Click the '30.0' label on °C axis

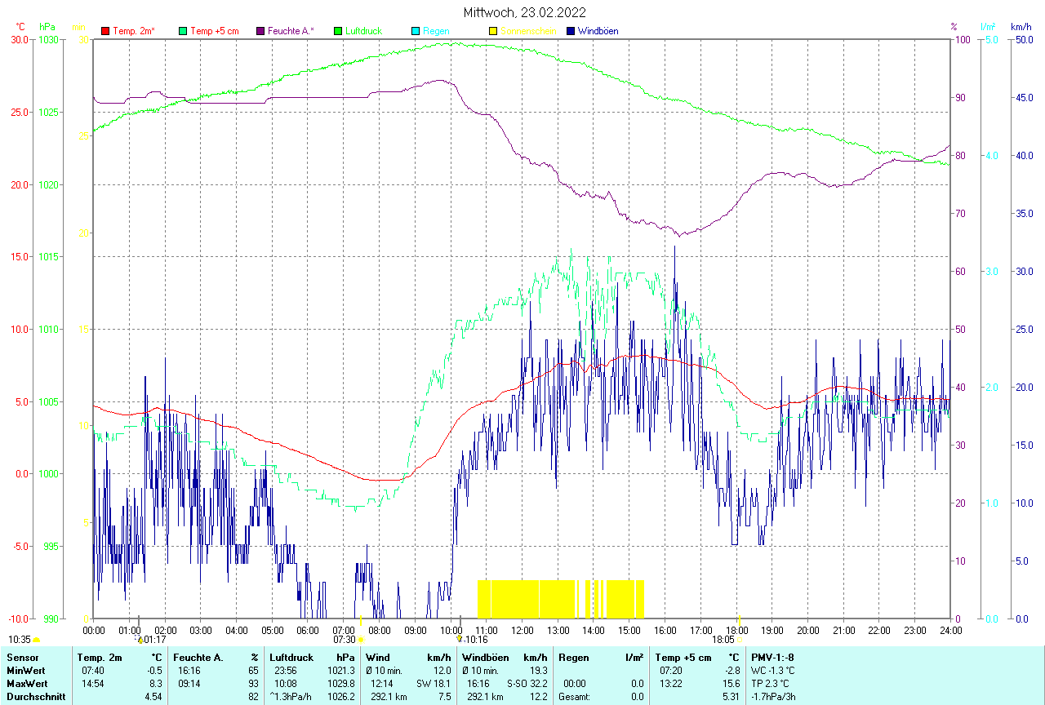(x=20, y=40)
